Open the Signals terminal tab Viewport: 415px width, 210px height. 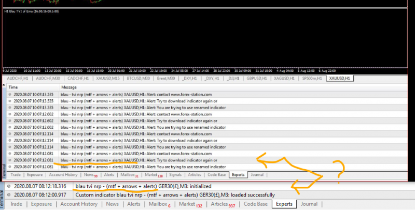pyautogui.click(x=175, y=175)
